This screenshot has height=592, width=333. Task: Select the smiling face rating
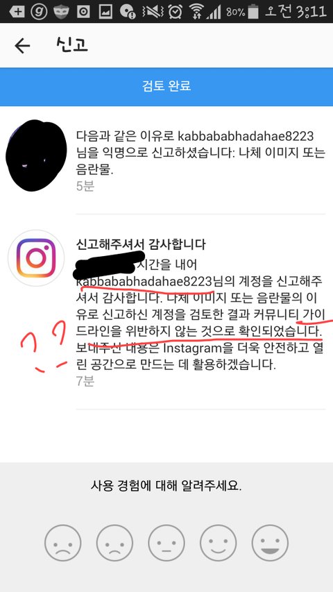[218, 543]
